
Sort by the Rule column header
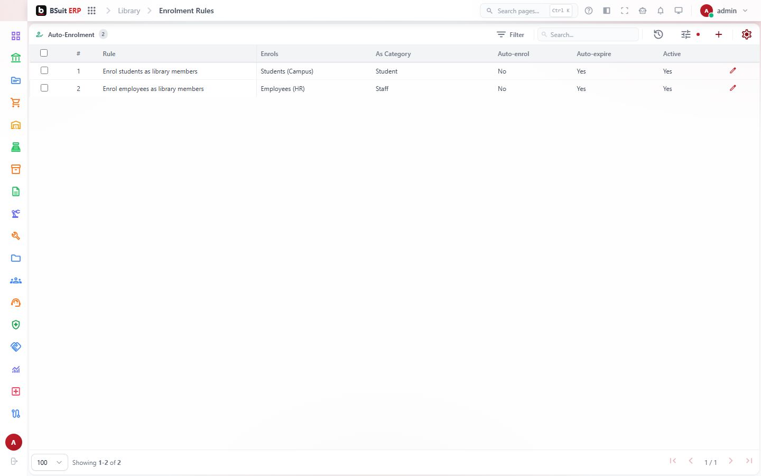point(109,53)
